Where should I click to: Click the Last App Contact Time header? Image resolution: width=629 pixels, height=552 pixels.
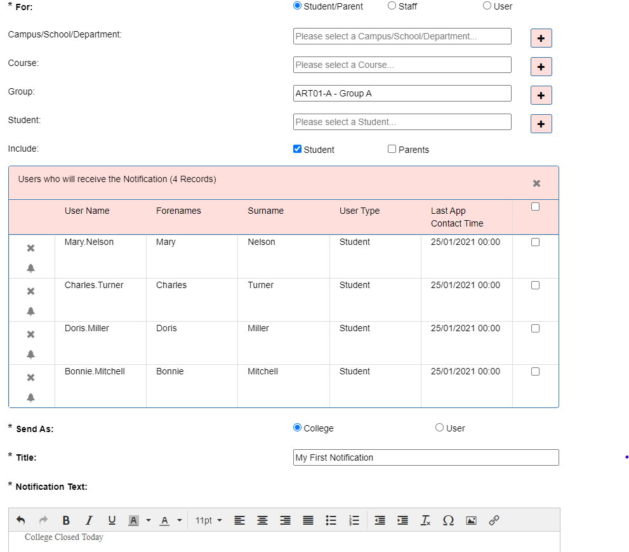pos(457,217)
